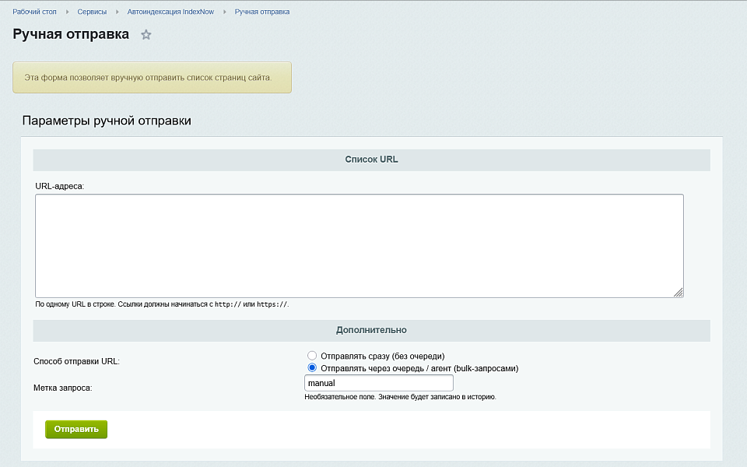Click the 'Метка запроса' input field
Viewport: 747px width, 467px height.
(x=378, y=384)
